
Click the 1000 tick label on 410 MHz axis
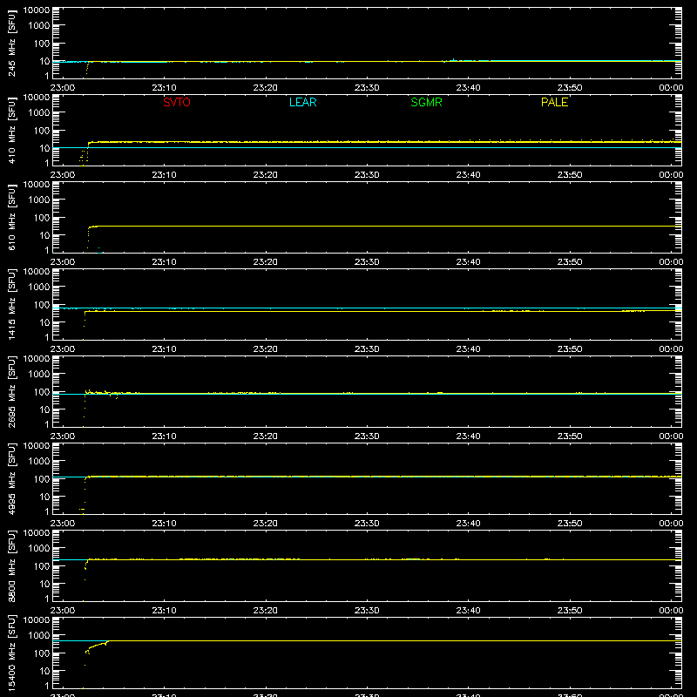pos(39,113)
